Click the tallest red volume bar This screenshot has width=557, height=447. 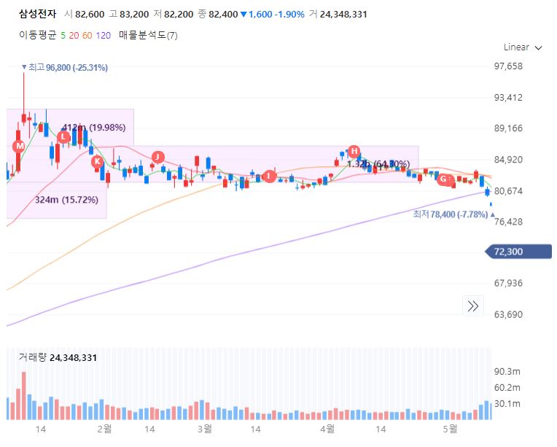tap(24, 395)
